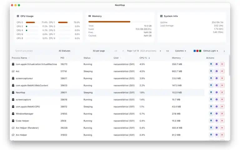
Task: Show info for com.apple.WebKit.WebContent
Action: coord(217,85)
